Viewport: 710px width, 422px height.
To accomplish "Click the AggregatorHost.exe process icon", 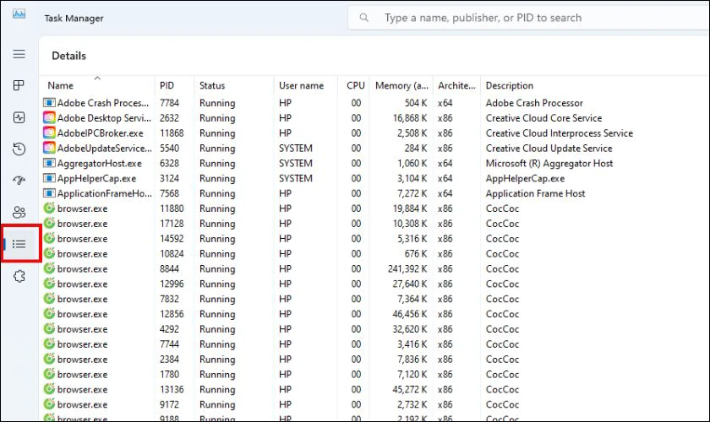I will pos(49,163).
